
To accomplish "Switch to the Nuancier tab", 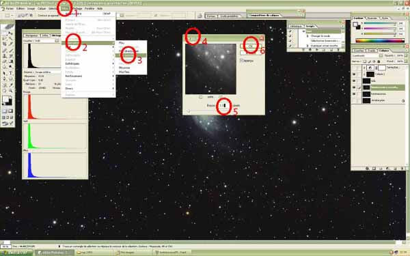I will coord(372,18).
